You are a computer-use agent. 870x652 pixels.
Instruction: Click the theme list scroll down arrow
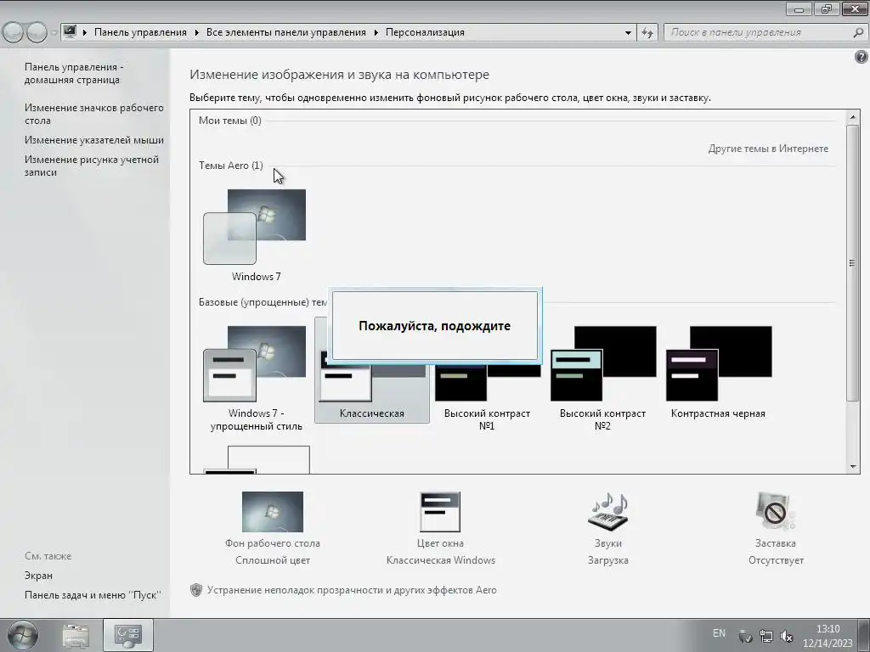[853, 466]
